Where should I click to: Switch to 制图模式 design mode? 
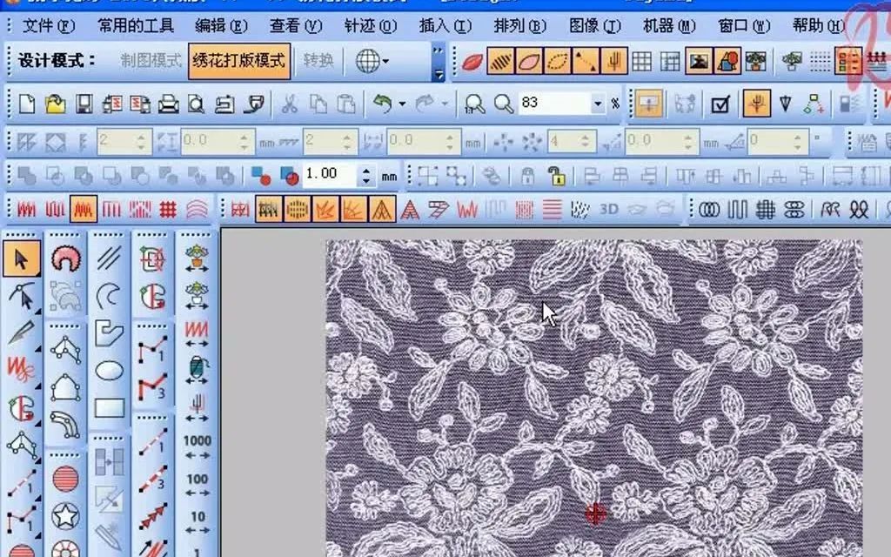151,61
